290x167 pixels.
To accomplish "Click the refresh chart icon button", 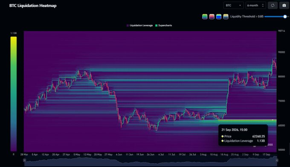I will pos(273,6).
